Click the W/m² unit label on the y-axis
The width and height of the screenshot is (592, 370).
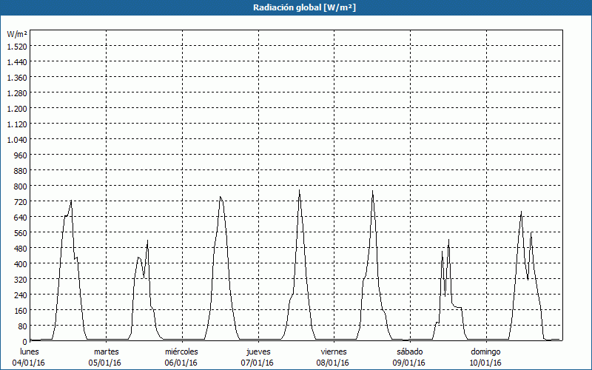point(17,34)
